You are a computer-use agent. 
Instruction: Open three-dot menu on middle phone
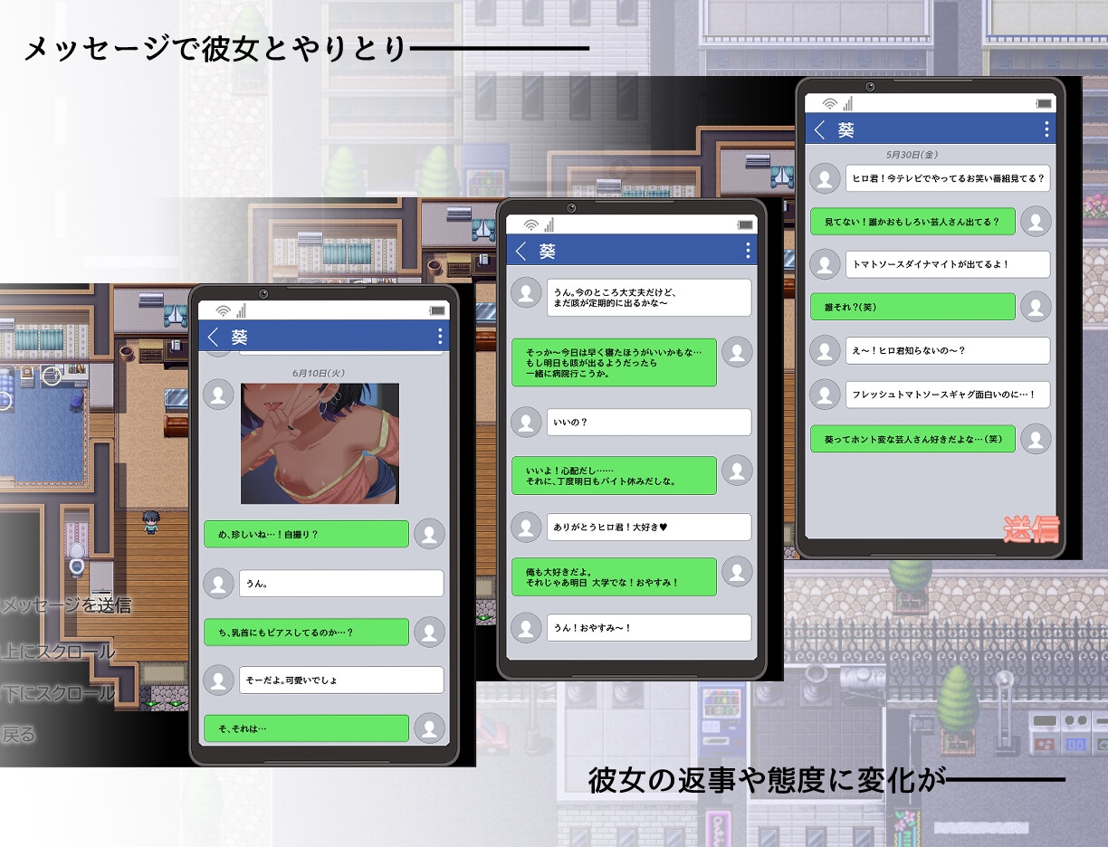747,251
